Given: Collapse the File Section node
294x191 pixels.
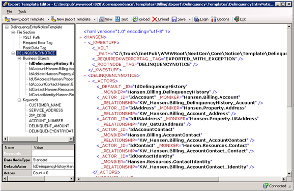Looking at the screenshot, I should pos(13,32).
